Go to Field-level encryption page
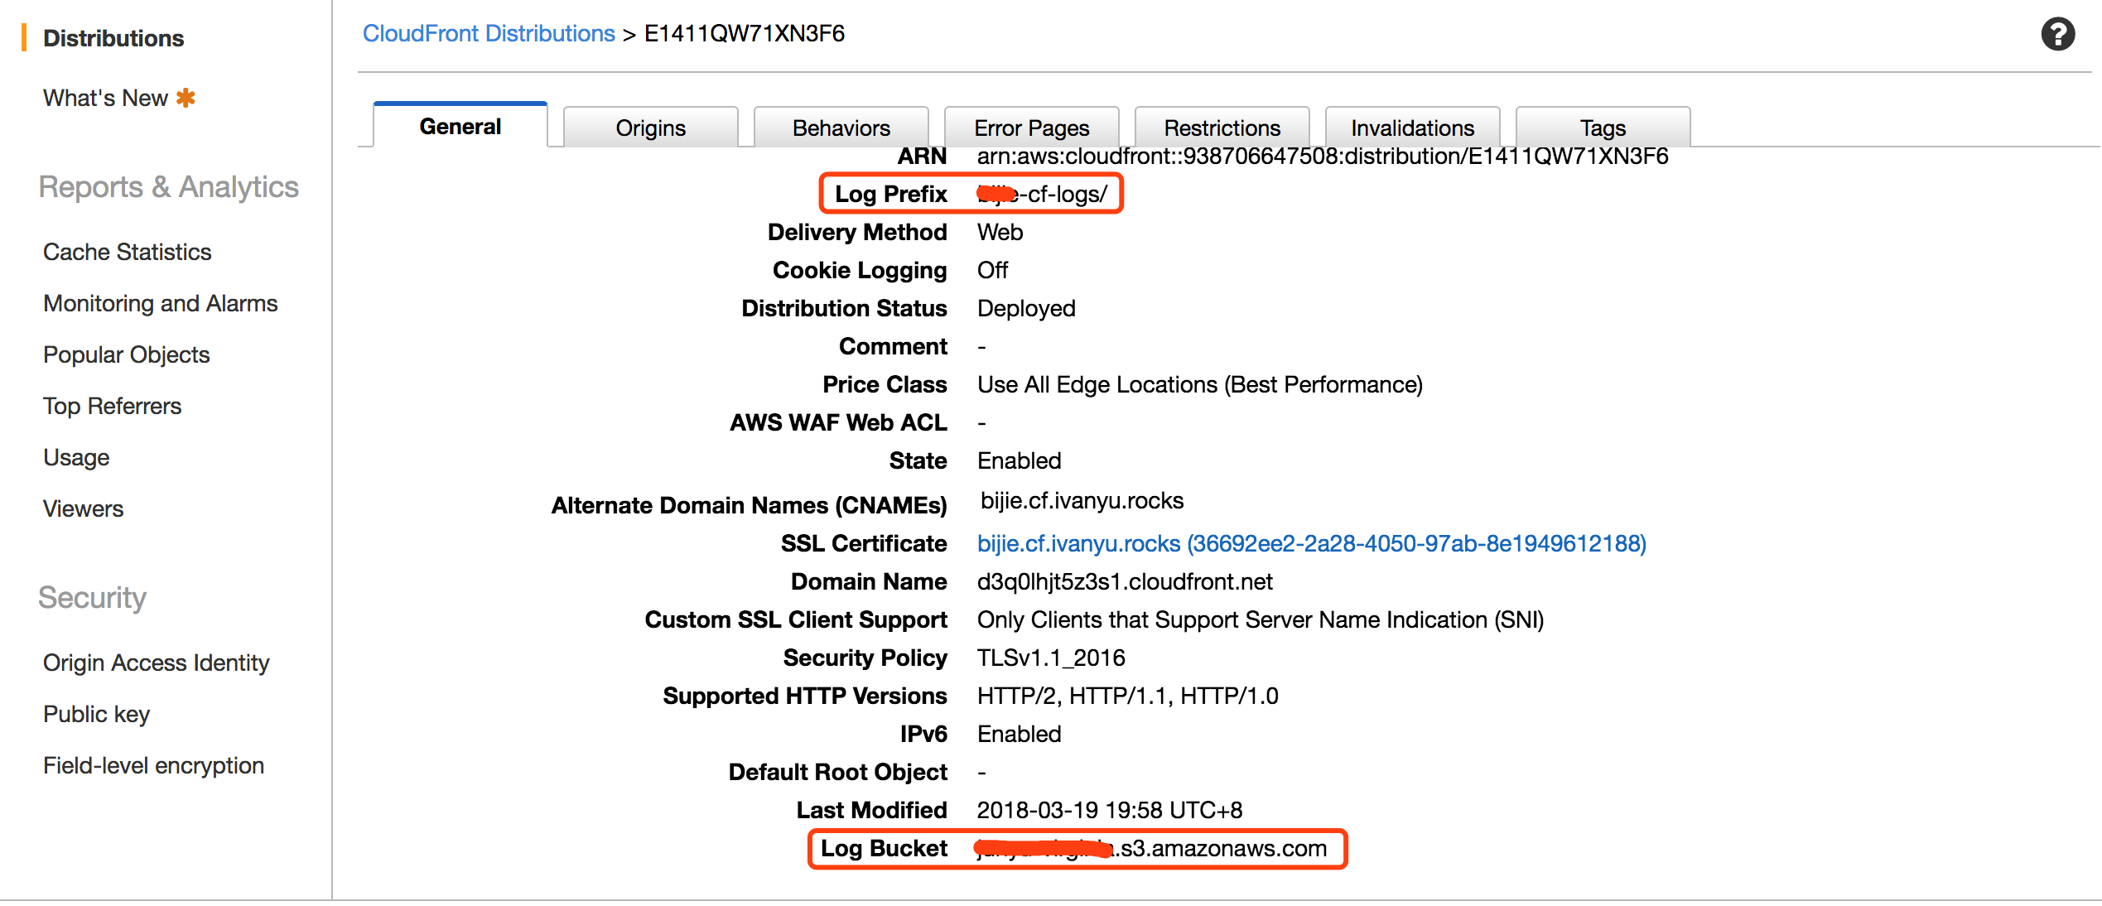This screenshot has height=906, width=2102. (153, 765)
